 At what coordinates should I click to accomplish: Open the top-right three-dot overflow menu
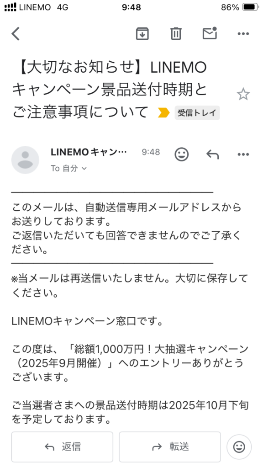pos(243,34)
